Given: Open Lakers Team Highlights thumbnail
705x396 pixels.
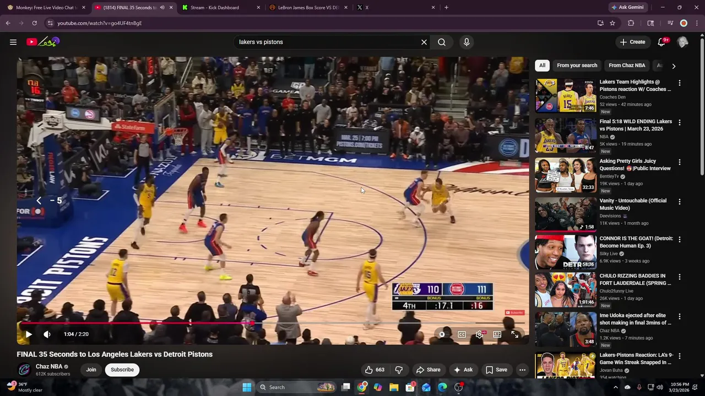Looking at the screenshot, I should pyautogui.click(x=566, y=96).
